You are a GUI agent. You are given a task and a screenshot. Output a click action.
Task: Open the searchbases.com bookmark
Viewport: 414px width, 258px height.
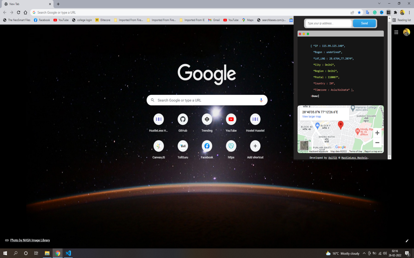coord(272,20)
